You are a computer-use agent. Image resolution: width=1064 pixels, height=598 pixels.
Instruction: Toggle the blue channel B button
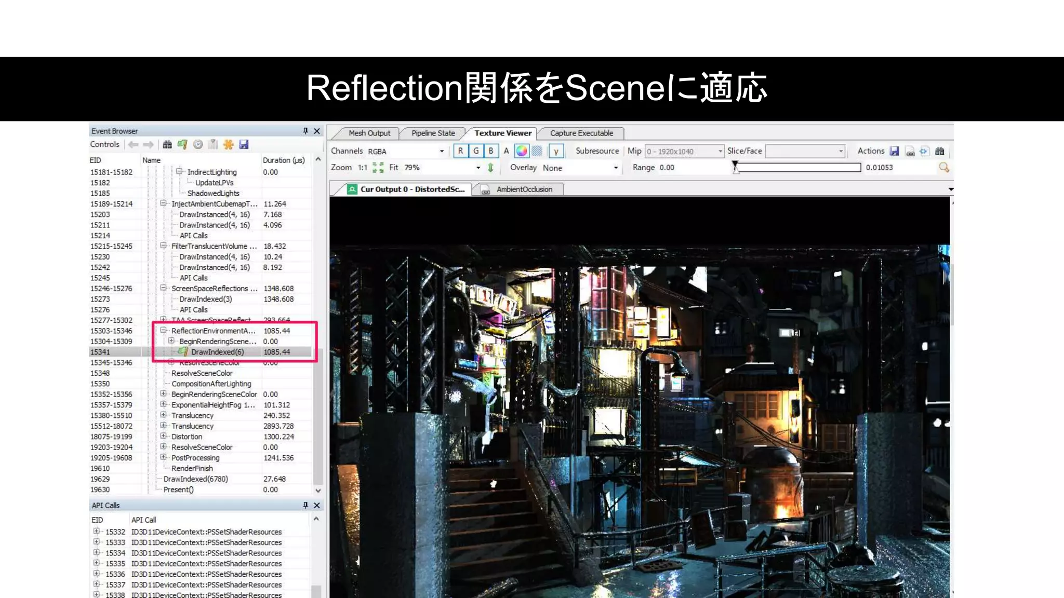coord(491,151)
